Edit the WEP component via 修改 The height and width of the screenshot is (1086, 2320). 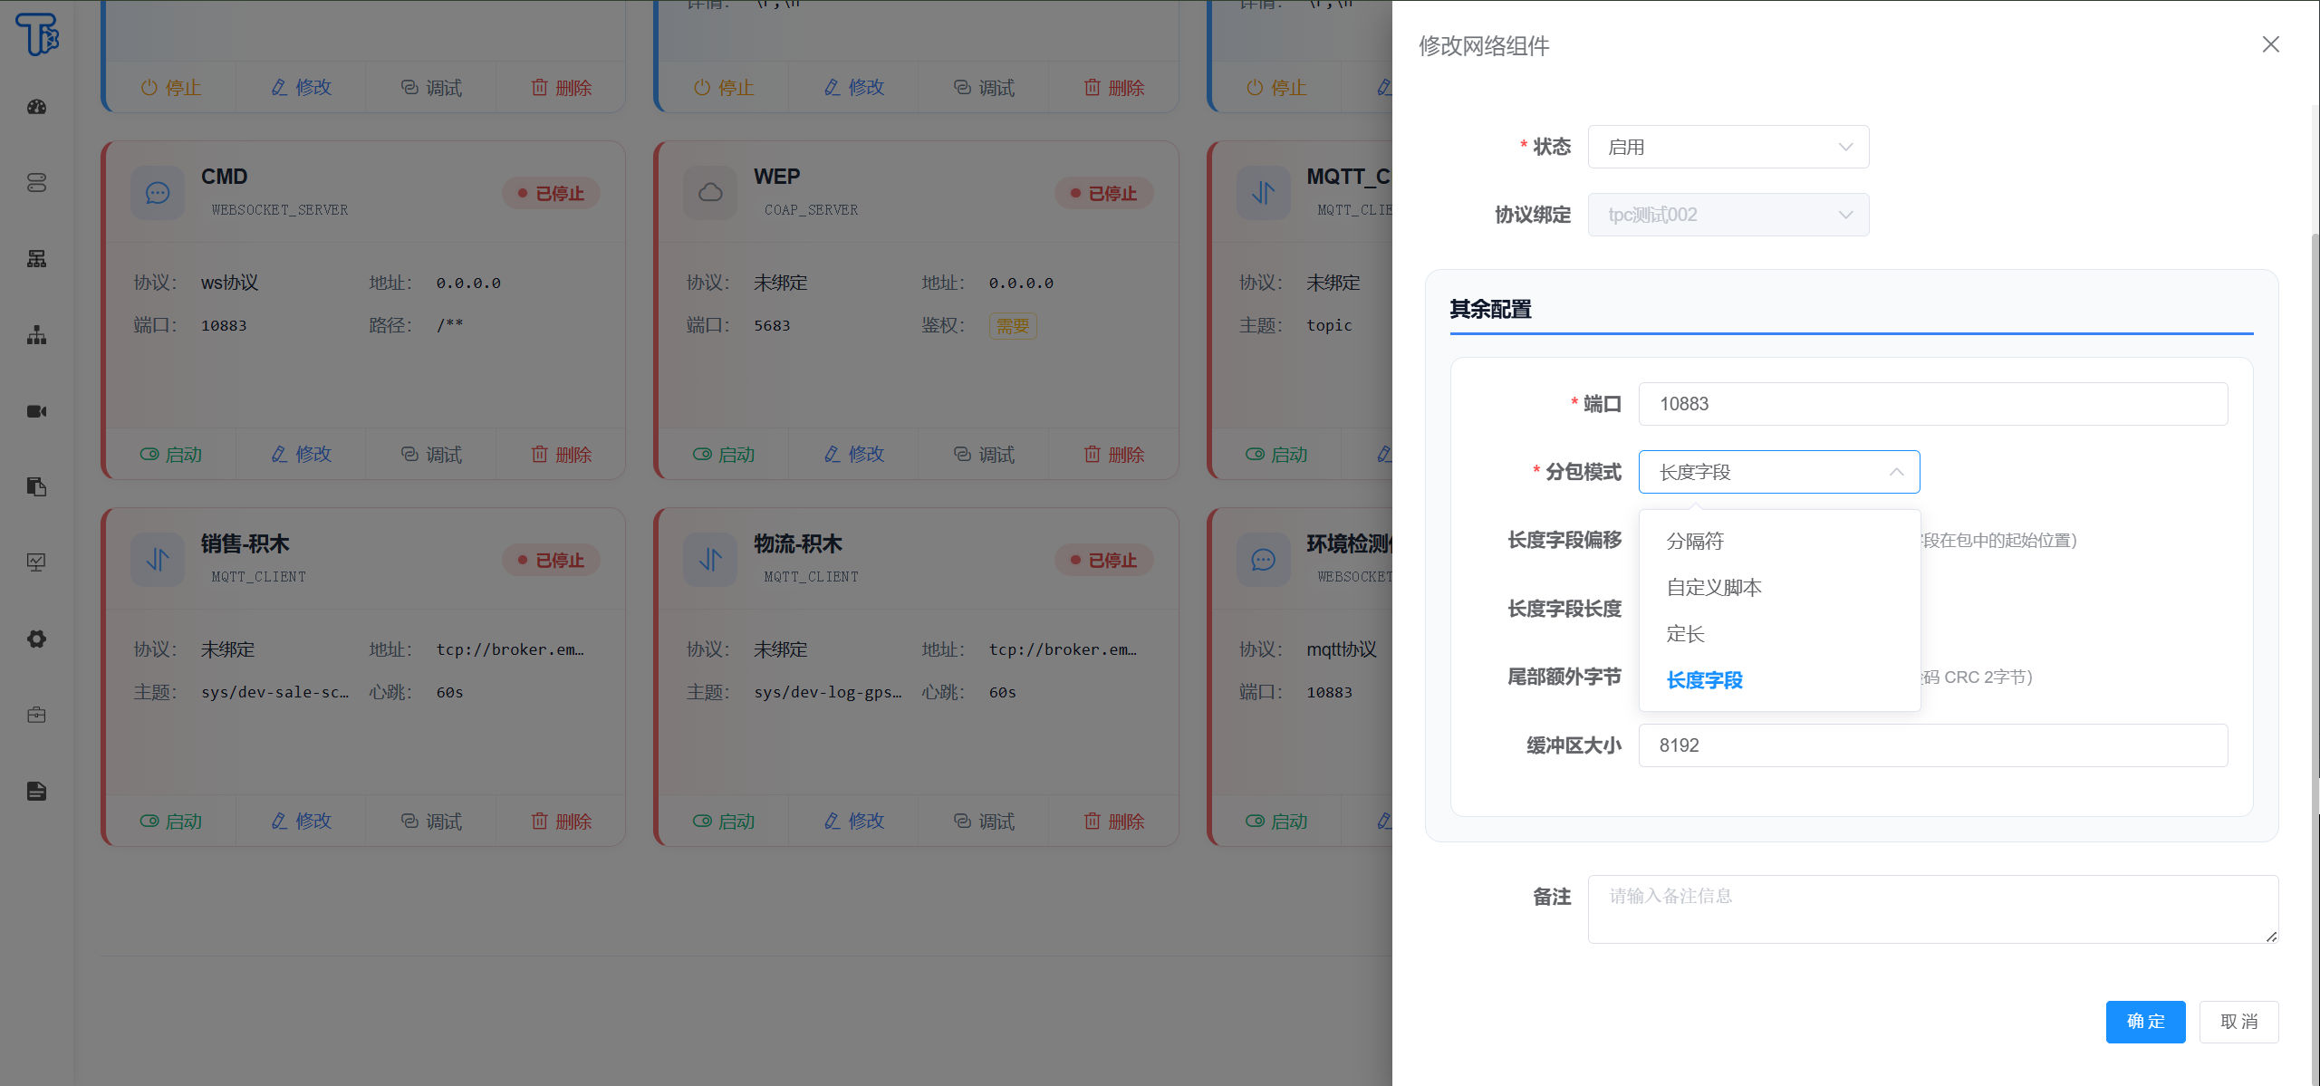854,454
